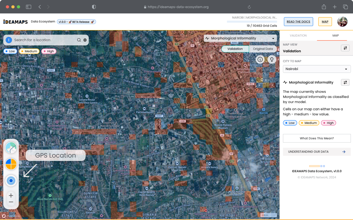Click the orange-blue grid layer icon

(x=11, y=164)
